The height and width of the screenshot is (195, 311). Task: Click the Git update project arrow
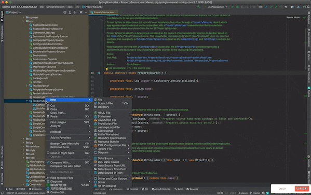point(266,7)
